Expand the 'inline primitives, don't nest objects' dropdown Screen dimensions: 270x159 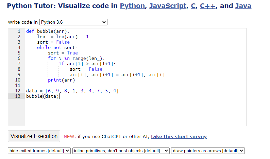click(121, 151)
